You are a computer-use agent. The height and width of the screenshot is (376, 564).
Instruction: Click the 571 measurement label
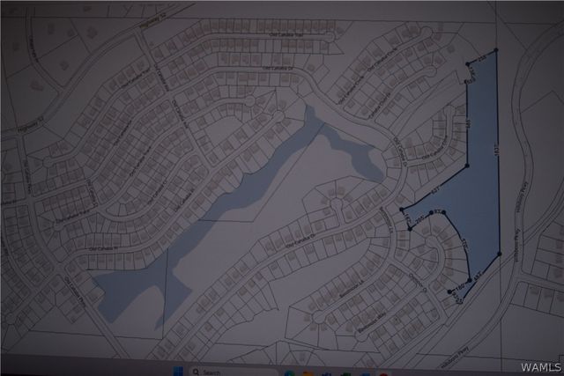click(x=468, y=124)
